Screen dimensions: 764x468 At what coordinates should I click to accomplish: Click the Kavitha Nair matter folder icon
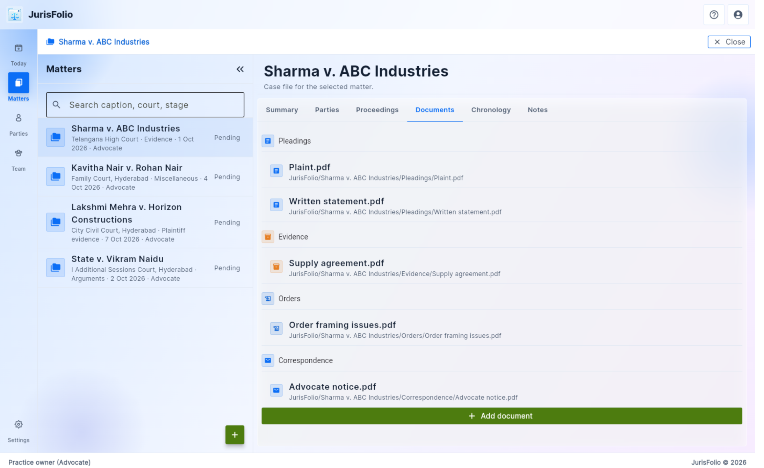click(x=56, y=177)
